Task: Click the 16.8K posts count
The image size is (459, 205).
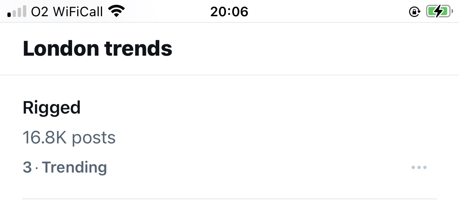Action: 69,138
